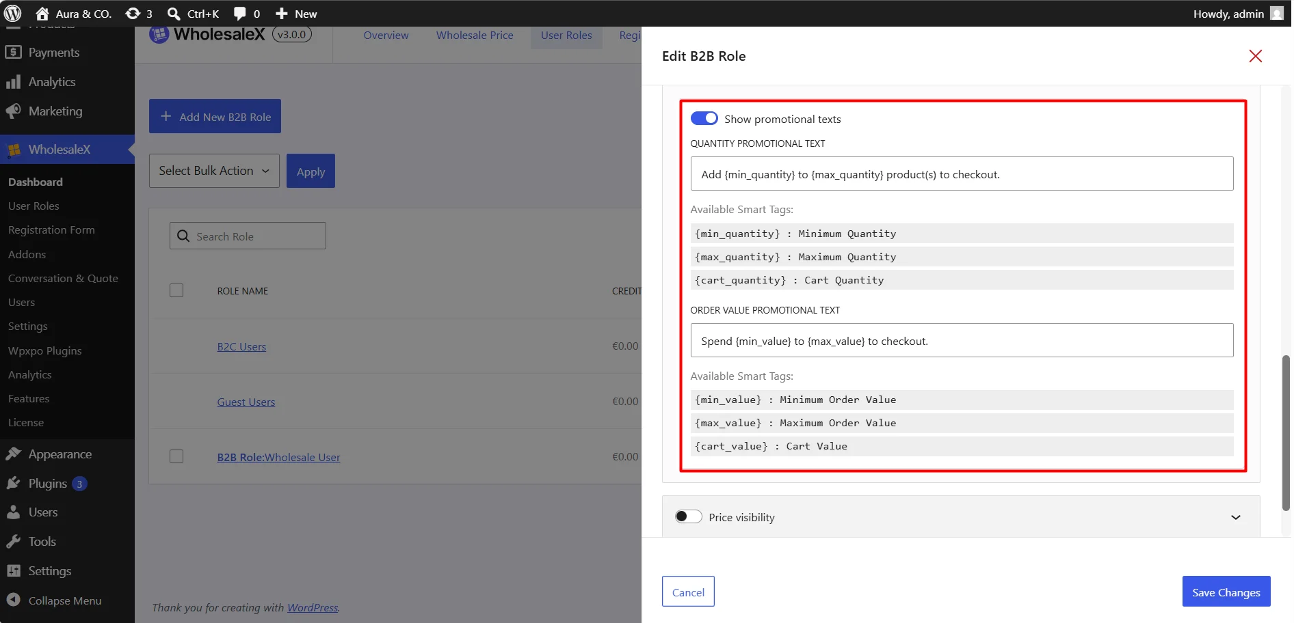This screenshot has height=623, width=1294.
Task: Open Aura & CO. site home icon
Action: (x=42, y=14)
